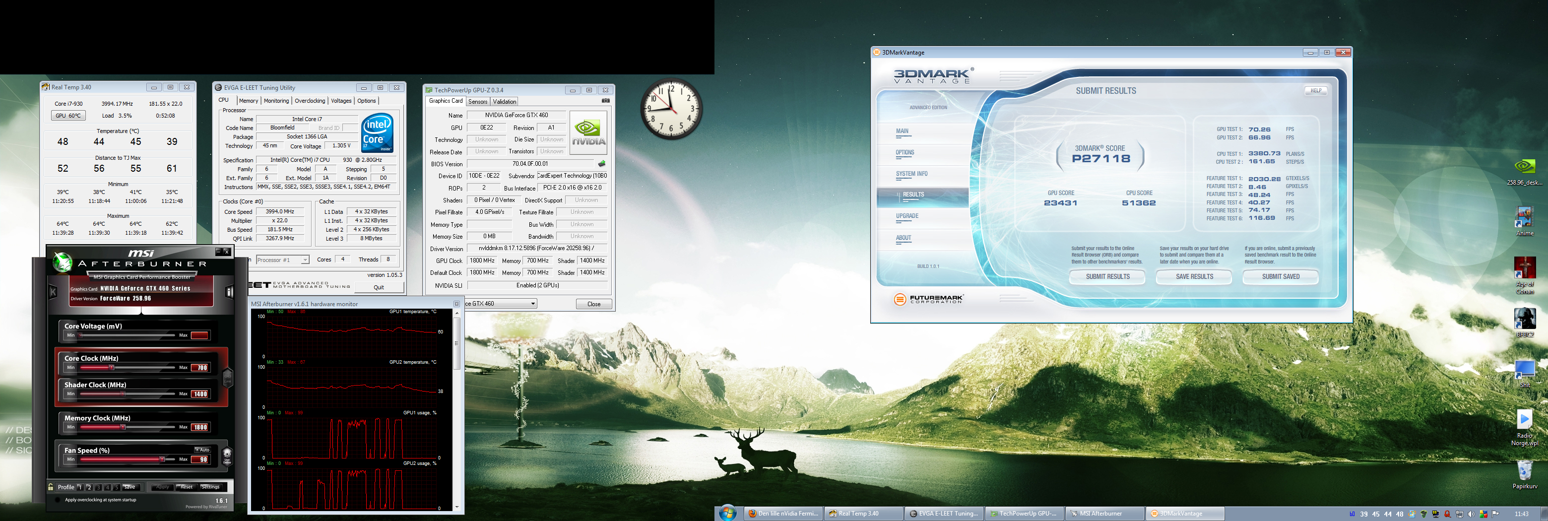Open OPTIONS section in 3DMark Vantage

[904, 153]
